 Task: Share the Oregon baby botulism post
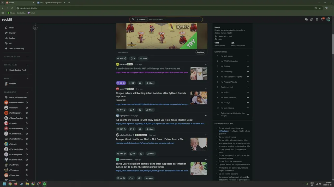click(150, 110)
